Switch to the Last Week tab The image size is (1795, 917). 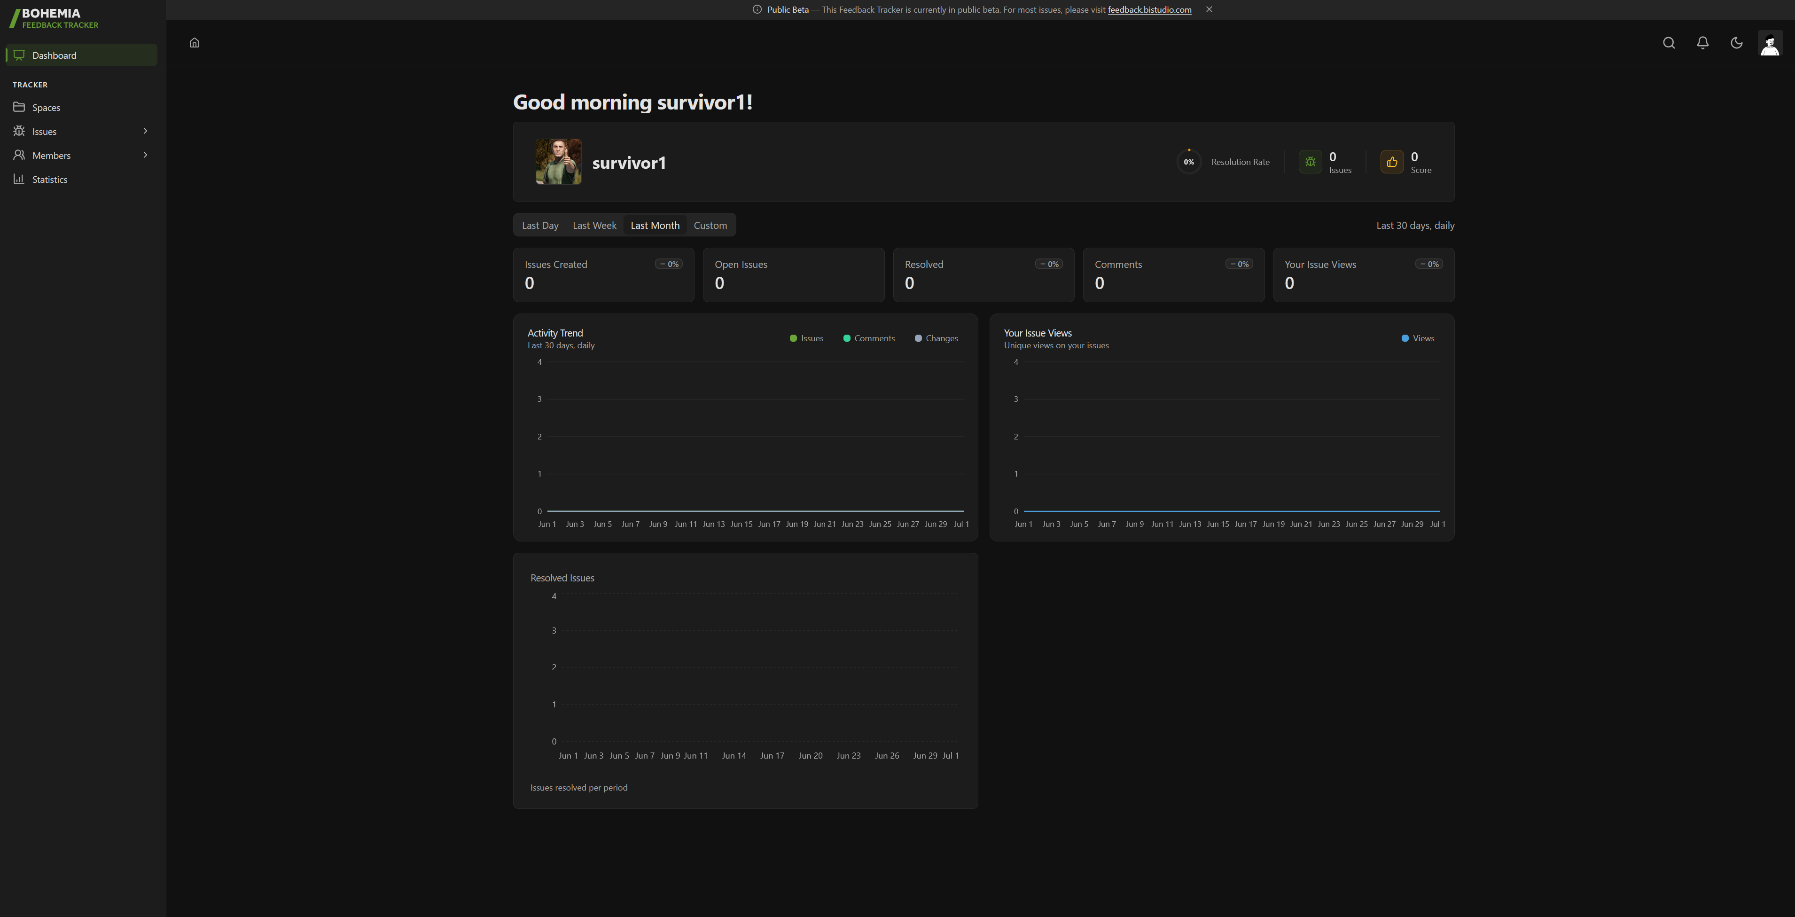coord(594,225)
